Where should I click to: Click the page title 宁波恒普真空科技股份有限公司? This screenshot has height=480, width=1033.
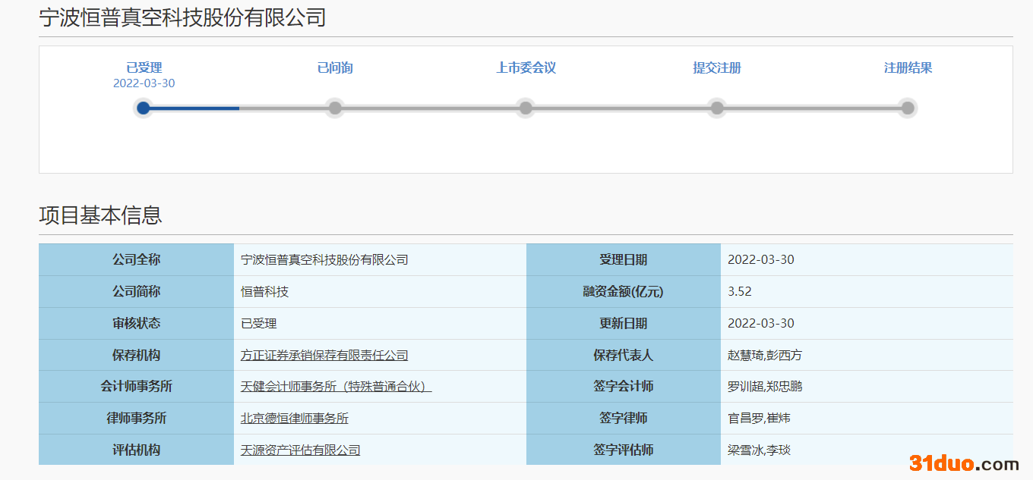pyautogui.click(x=182, y=17)
